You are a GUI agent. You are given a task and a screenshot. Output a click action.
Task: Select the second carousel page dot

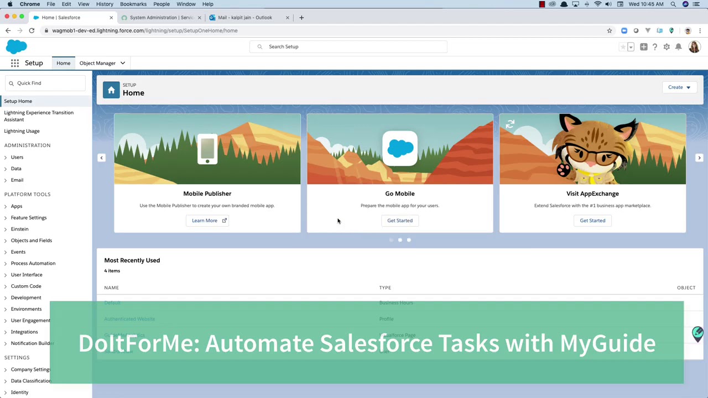point(400,240)
